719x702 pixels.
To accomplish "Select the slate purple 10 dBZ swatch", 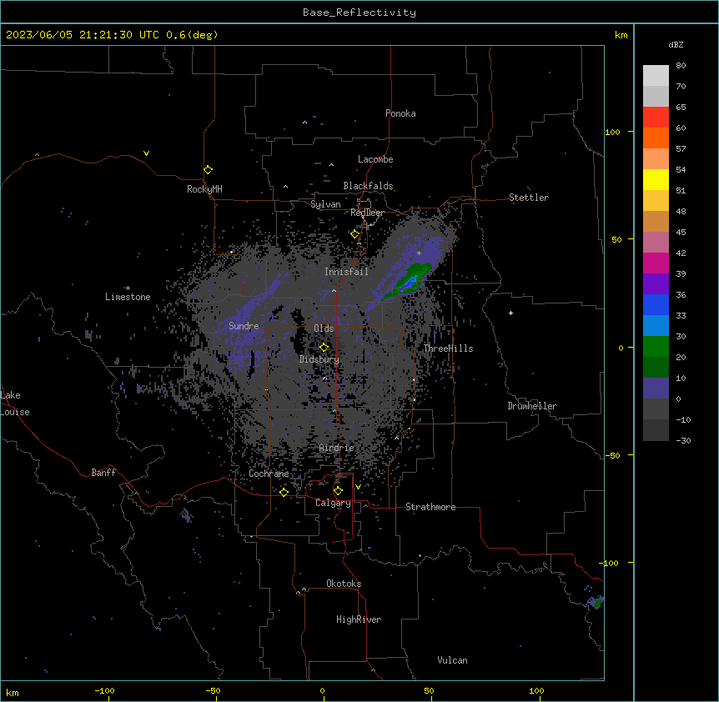I will (656, 389).
